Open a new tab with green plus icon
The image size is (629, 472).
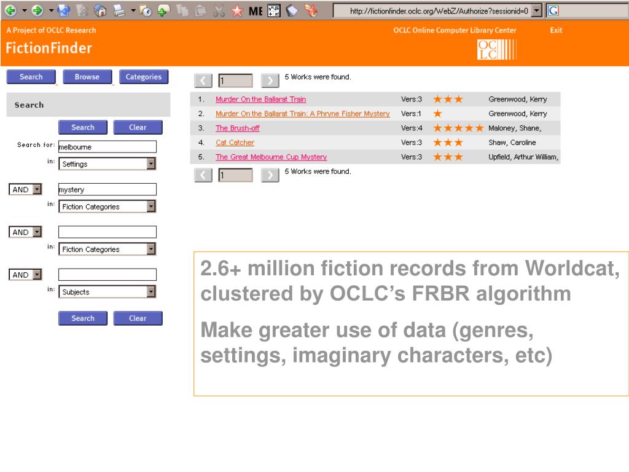[163, 10]
